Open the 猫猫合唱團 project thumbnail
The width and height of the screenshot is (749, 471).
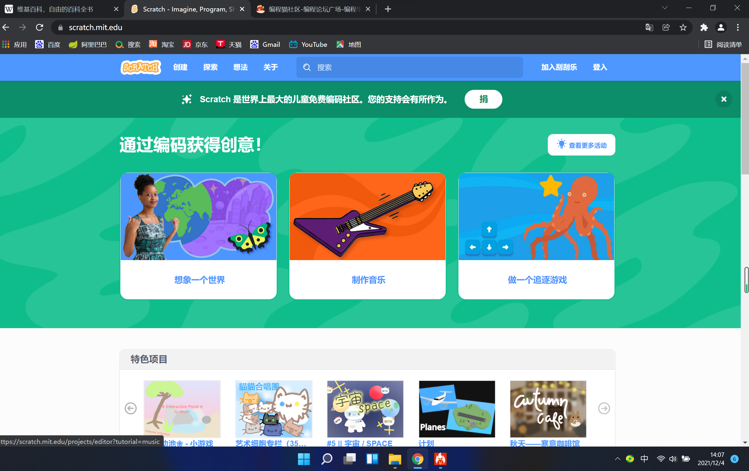click(274, 409)
